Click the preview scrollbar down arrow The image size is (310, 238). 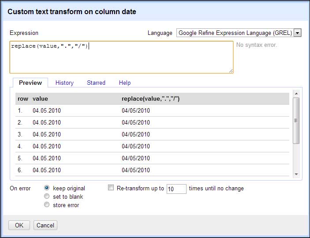296,174
